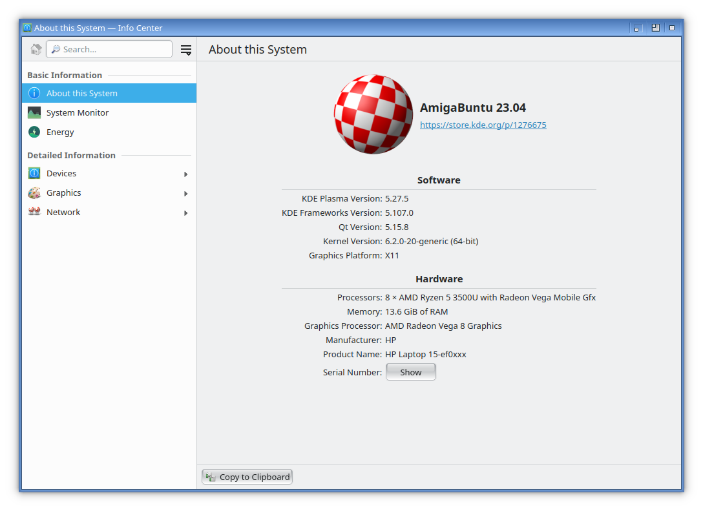
Task: Click the AMD Ryzen 5 3500U processor text
Action: coord(490,298)
